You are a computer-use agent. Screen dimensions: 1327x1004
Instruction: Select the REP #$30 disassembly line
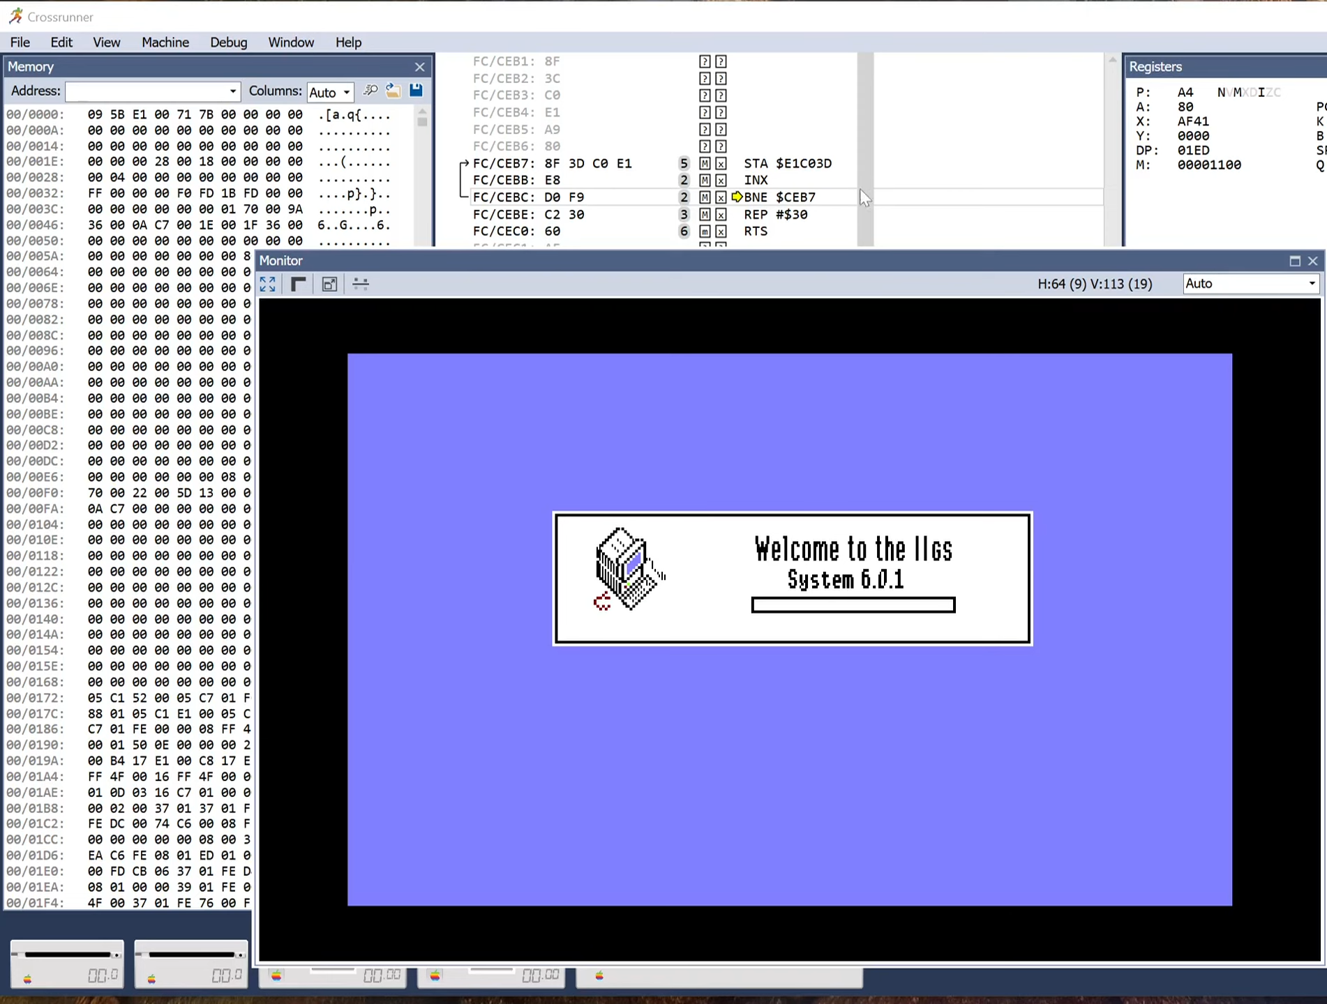tap(775, 215)
